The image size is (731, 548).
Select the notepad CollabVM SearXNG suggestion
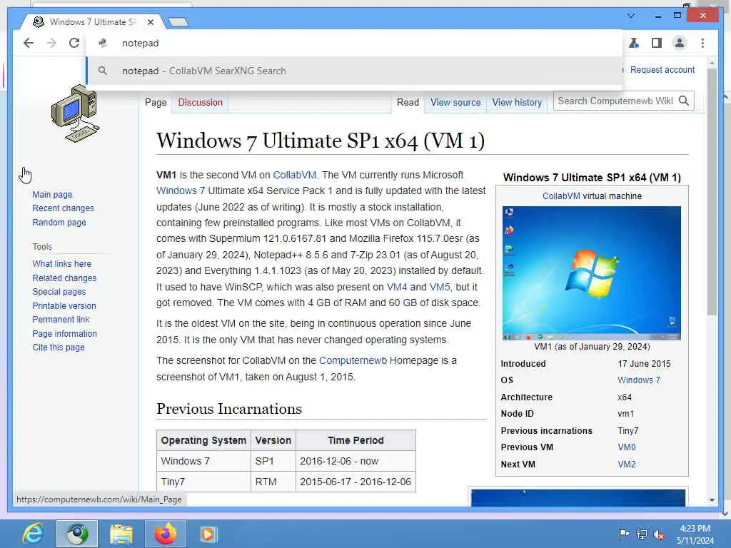[354, 71]
